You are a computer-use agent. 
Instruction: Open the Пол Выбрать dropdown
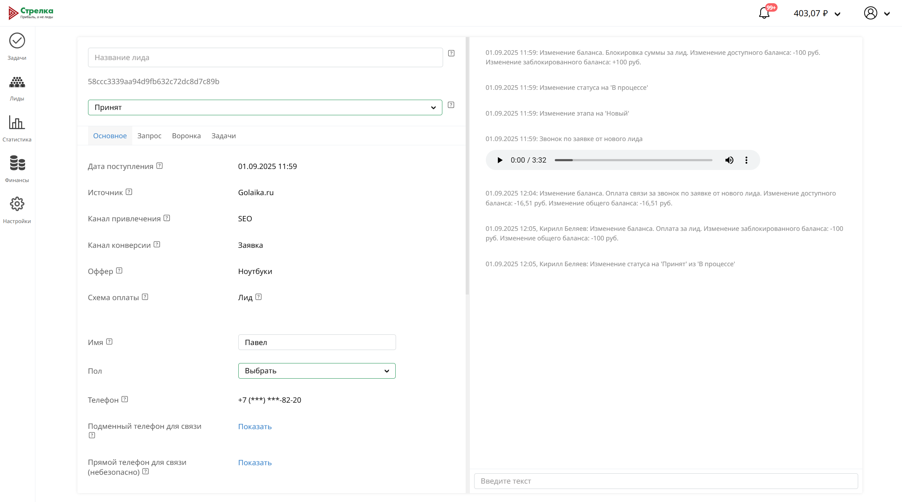coord(316,371)
